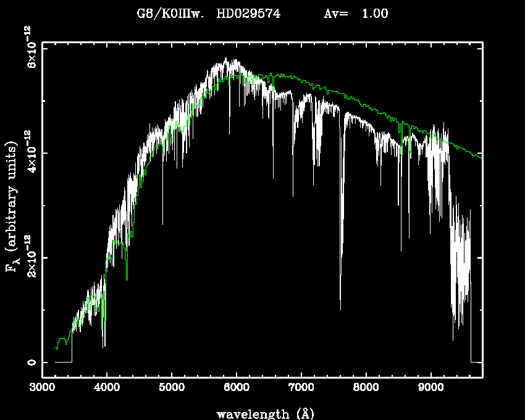
Task: Click the 8000 tick label on x-axis
Action: [x=366, y=388]
